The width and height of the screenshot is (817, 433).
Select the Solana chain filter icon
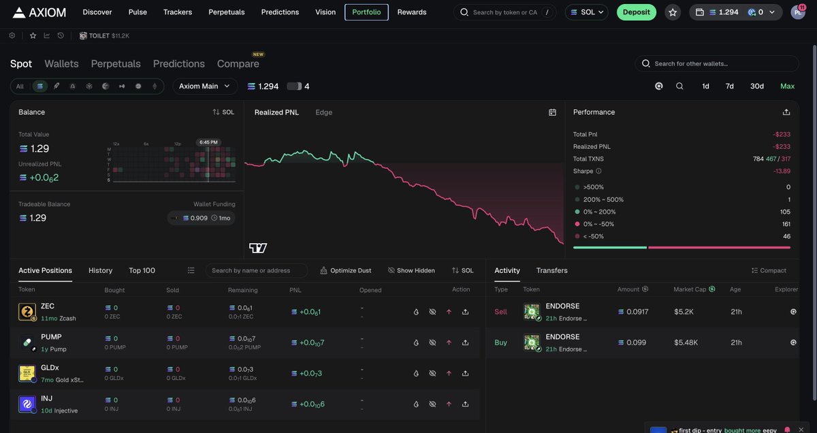tap(39, 86)
